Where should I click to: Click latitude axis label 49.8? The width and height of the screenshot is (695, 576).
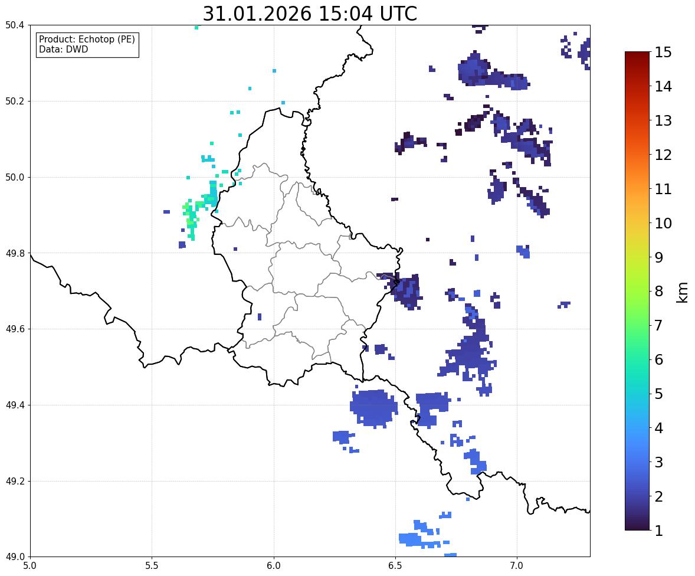tap(15, 253)
